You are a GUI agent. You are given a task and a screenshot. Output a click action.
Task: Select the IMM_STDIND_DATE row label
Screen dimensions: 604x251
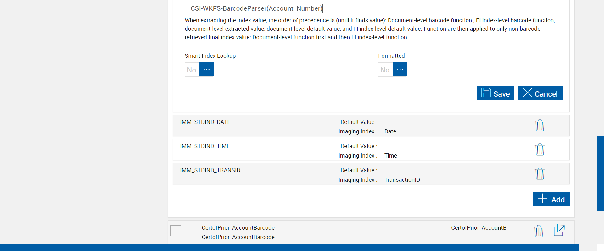tap(205, 122)
